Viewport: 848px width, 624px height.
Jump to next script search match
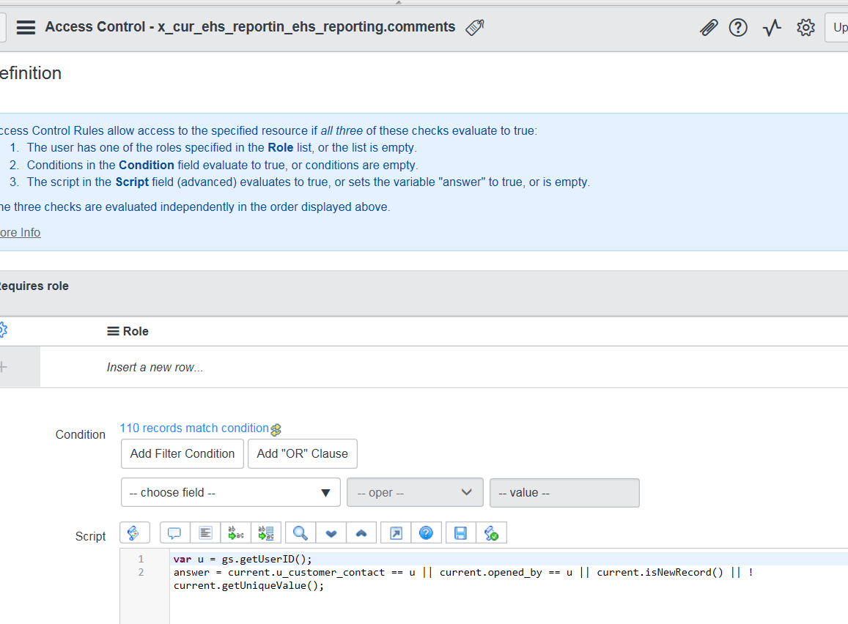tap(331, 532)
